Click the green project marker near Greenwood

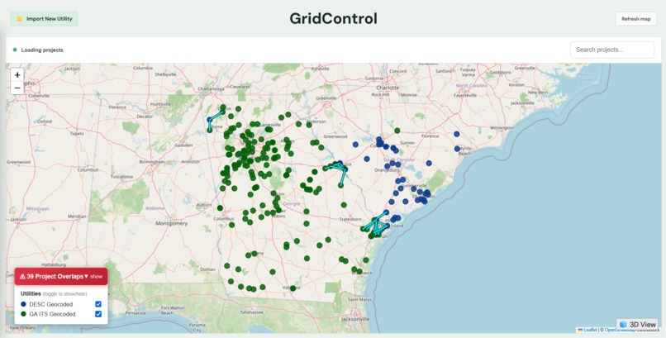[x=322, y=147]
